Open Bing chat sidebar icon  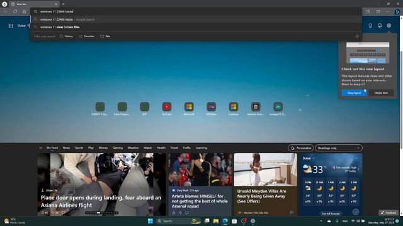pyautogui.click(x=397, y=11)
